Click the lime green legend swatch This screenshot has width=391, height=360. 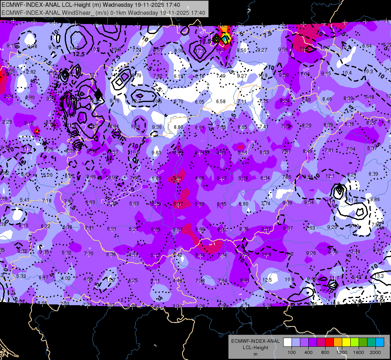pos(355,342)
